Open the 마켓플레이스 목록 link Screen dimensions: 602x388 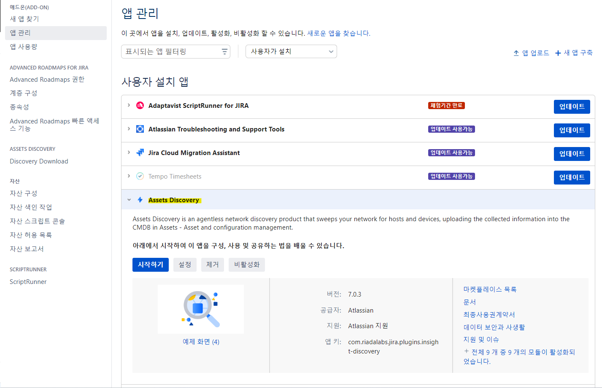tap(490, 289)
